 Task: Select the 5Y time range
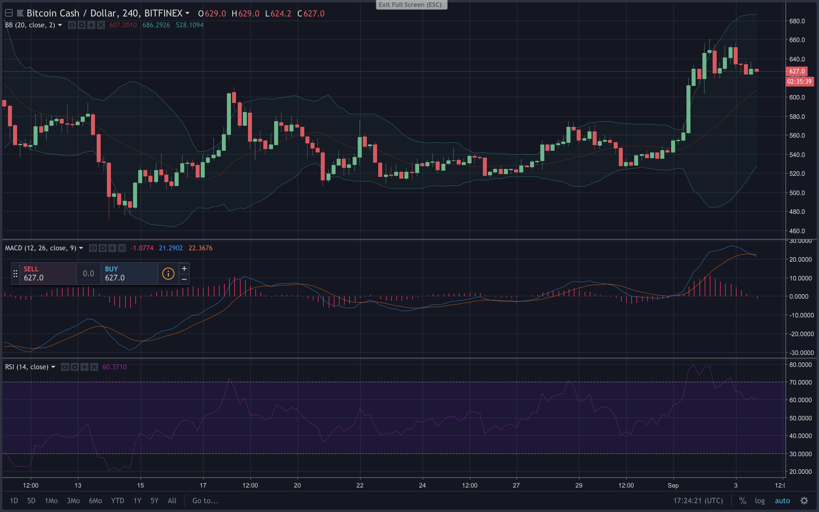[154, 501]
